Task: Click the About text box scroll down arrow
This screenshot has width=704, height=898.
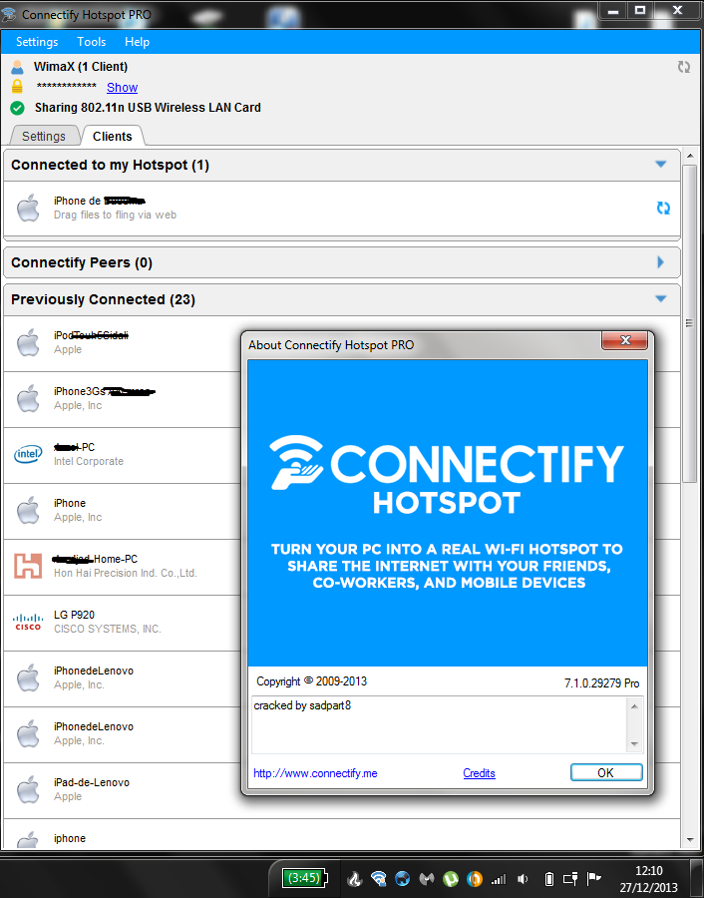Action: click(634, 744)
